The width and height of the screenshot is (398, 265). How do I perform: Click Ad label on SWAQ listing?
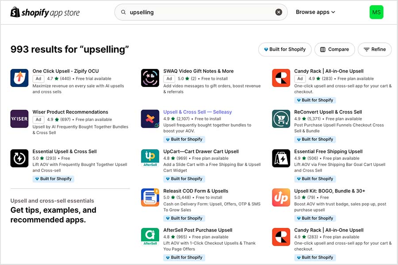click(x=169, y=79)
